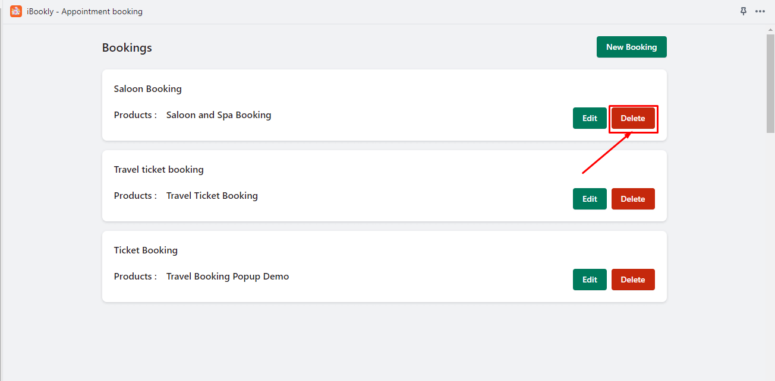Delete the booking for Travel Booking Popup Demo
The image size is (775, 381).
633,280
